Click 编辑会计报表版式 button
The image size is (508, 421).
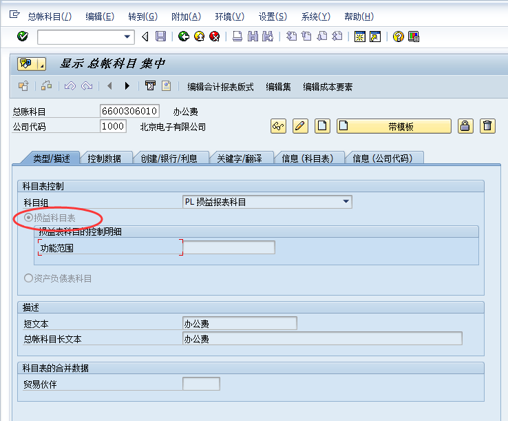pos(220,87)
